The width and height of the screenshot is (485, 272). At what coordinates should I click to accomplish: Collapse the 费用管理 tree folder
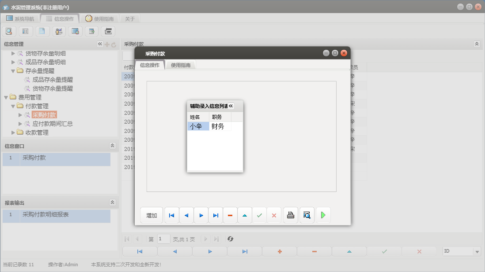pos(6,97)
